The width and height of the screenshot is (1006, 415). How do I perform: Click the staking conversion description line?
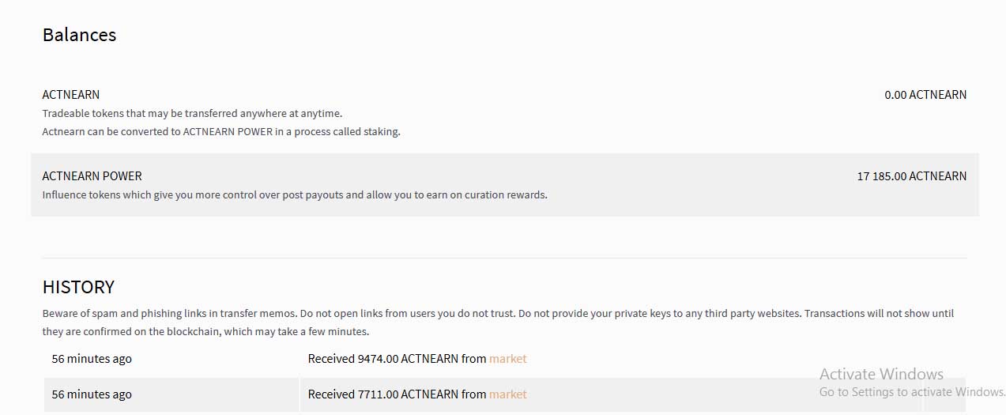221,132
